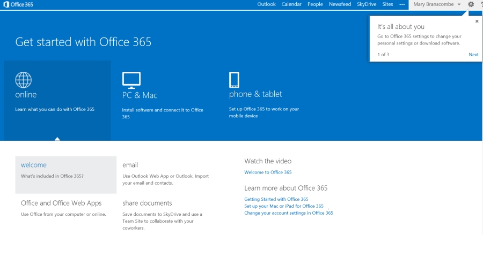This screenshot has height=271, width=483.
Task: Go to Sites in the top bar
Action: pyautogui.click(x=387, y=4)
